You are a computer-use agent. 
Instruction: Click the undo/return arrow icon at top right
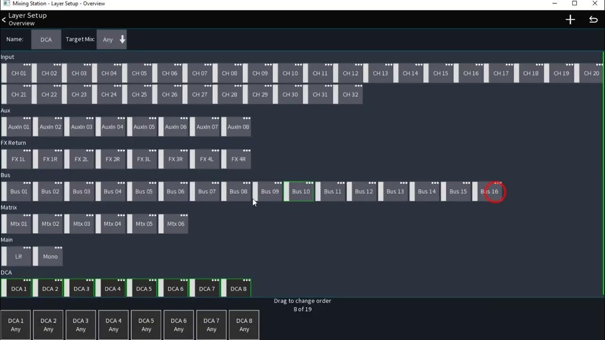593,19
